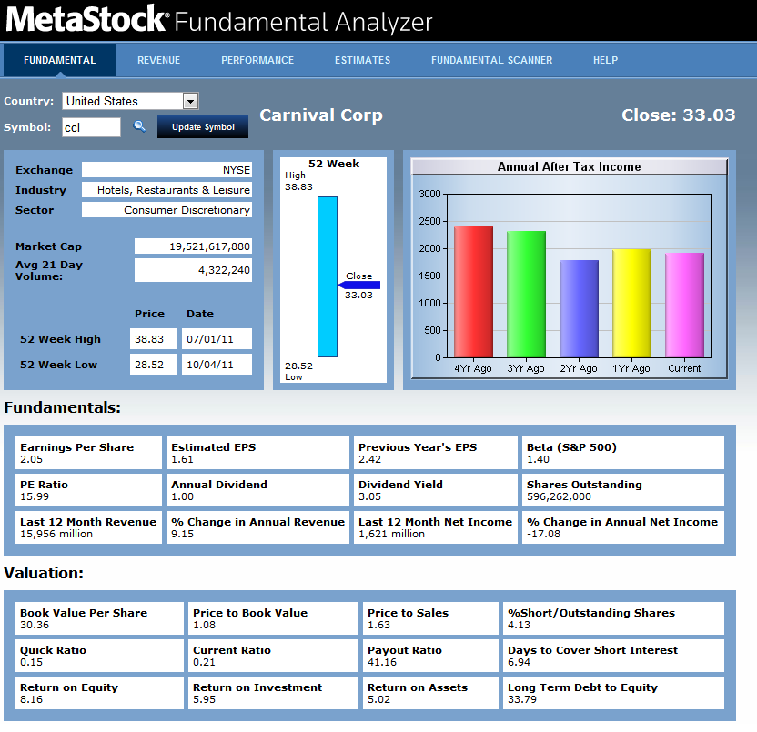The height and width of the screenshot is (732, 757).
Task: Click the green 3Yr Ago bar
Action: (x=526, y=295)
